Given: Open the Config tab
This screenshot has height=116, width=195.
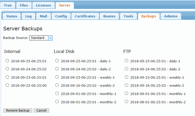Looking at the screenshot, I should (61, 16).
